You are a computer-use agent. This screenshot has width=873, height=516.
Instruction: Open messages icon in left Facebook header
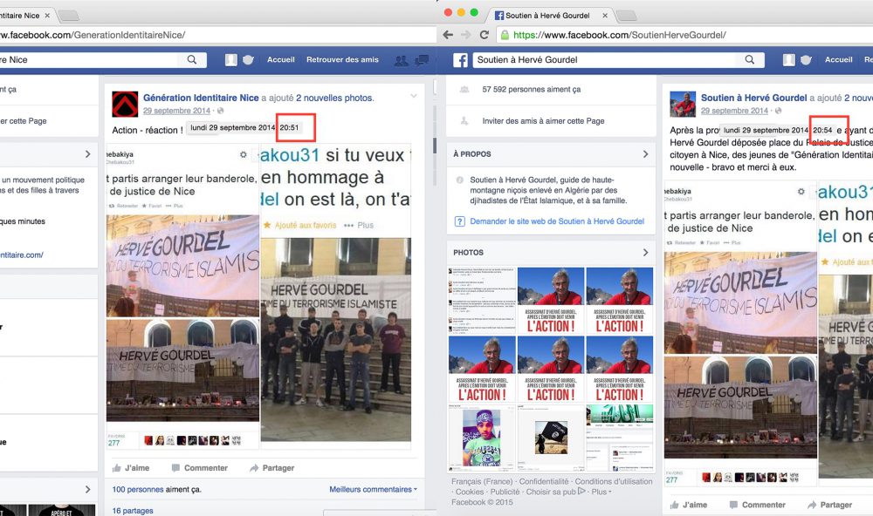click(422, 60)
